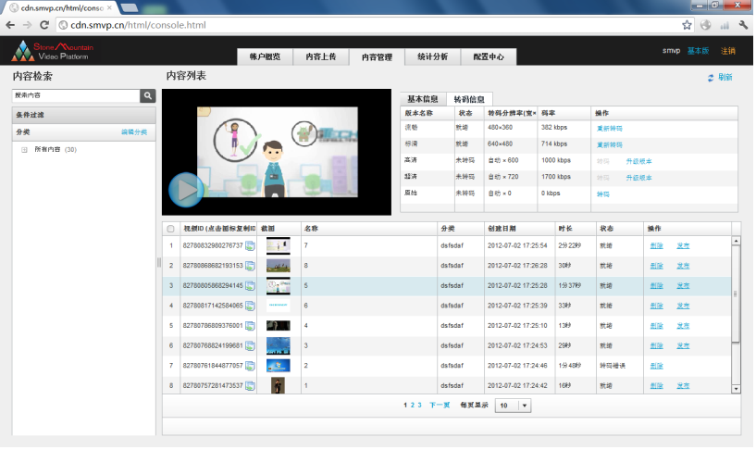
Task: Play the video with the play button
Action: point(186,190)
